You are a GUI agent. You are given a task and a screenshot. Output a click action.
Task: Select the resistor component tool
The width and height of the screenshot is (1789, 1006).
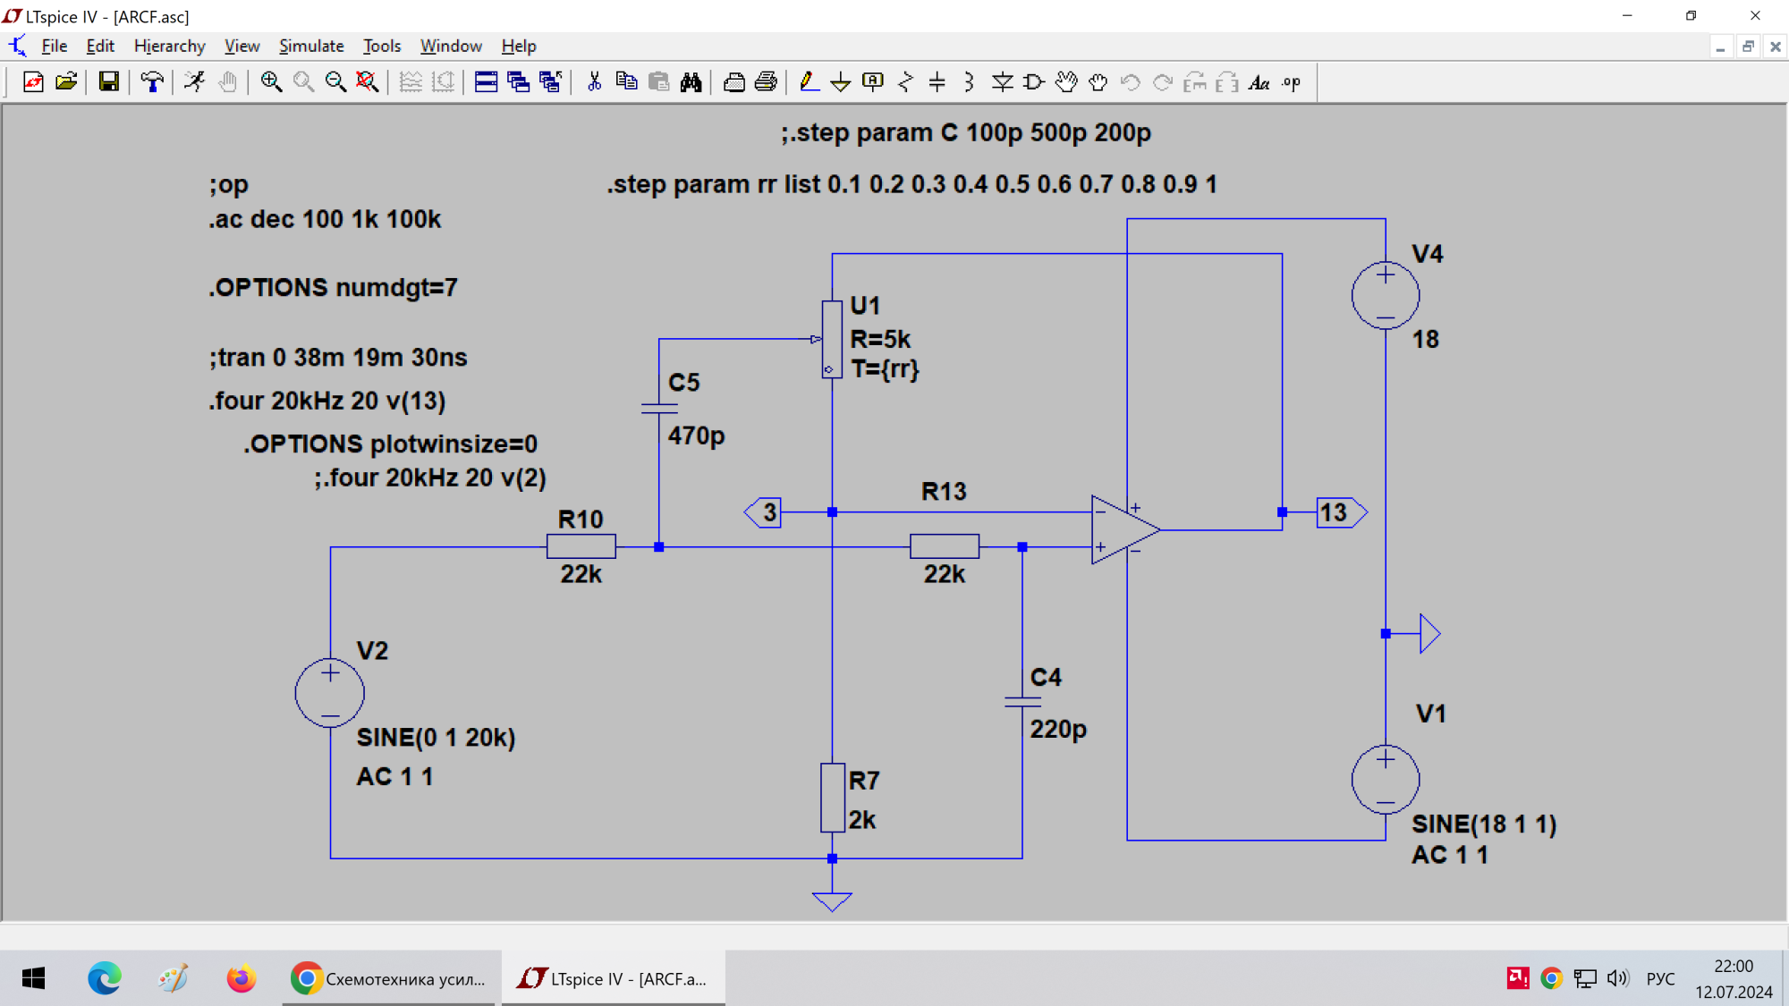point(905,82)
